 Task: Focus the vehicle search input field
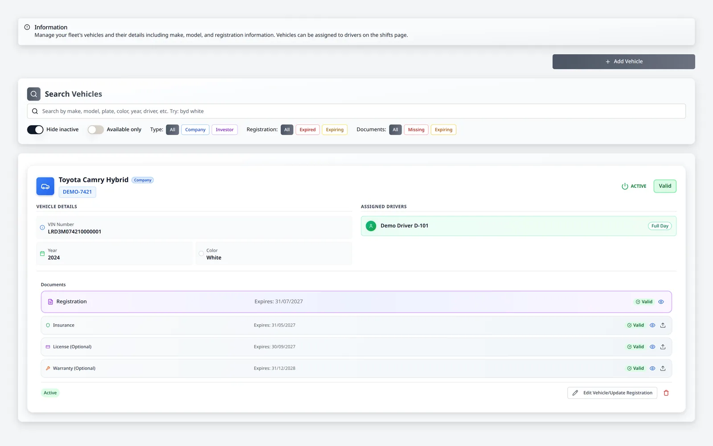(356, 111)
